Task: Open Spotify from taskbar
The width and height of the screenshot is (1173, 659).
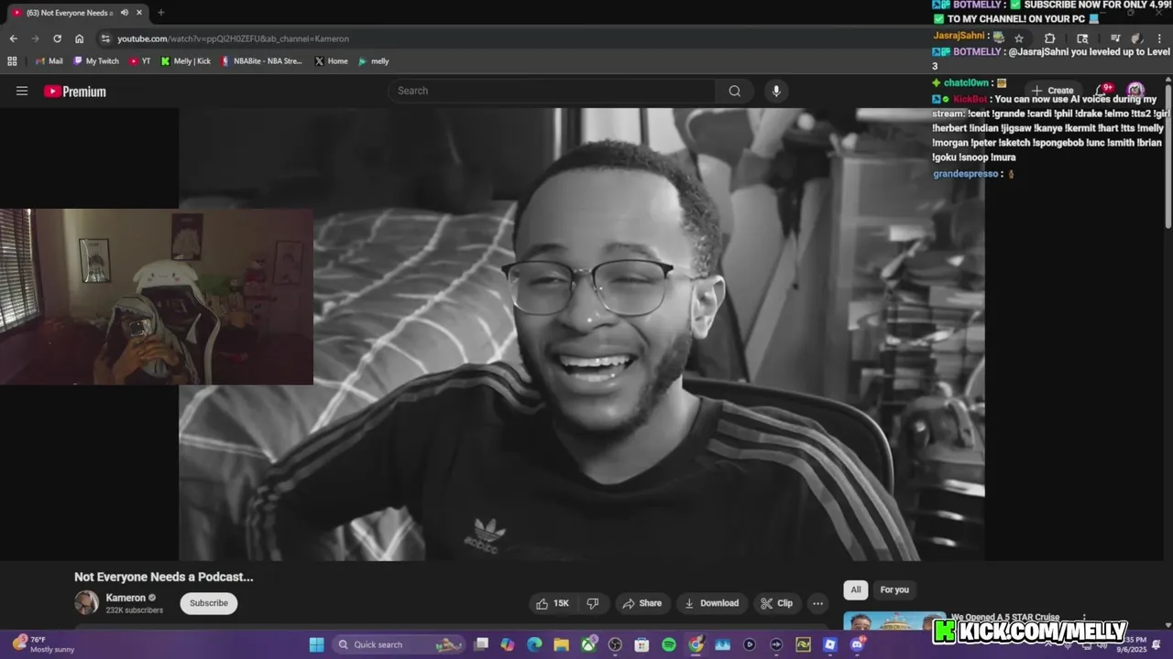Action: (x=669, y=644)
